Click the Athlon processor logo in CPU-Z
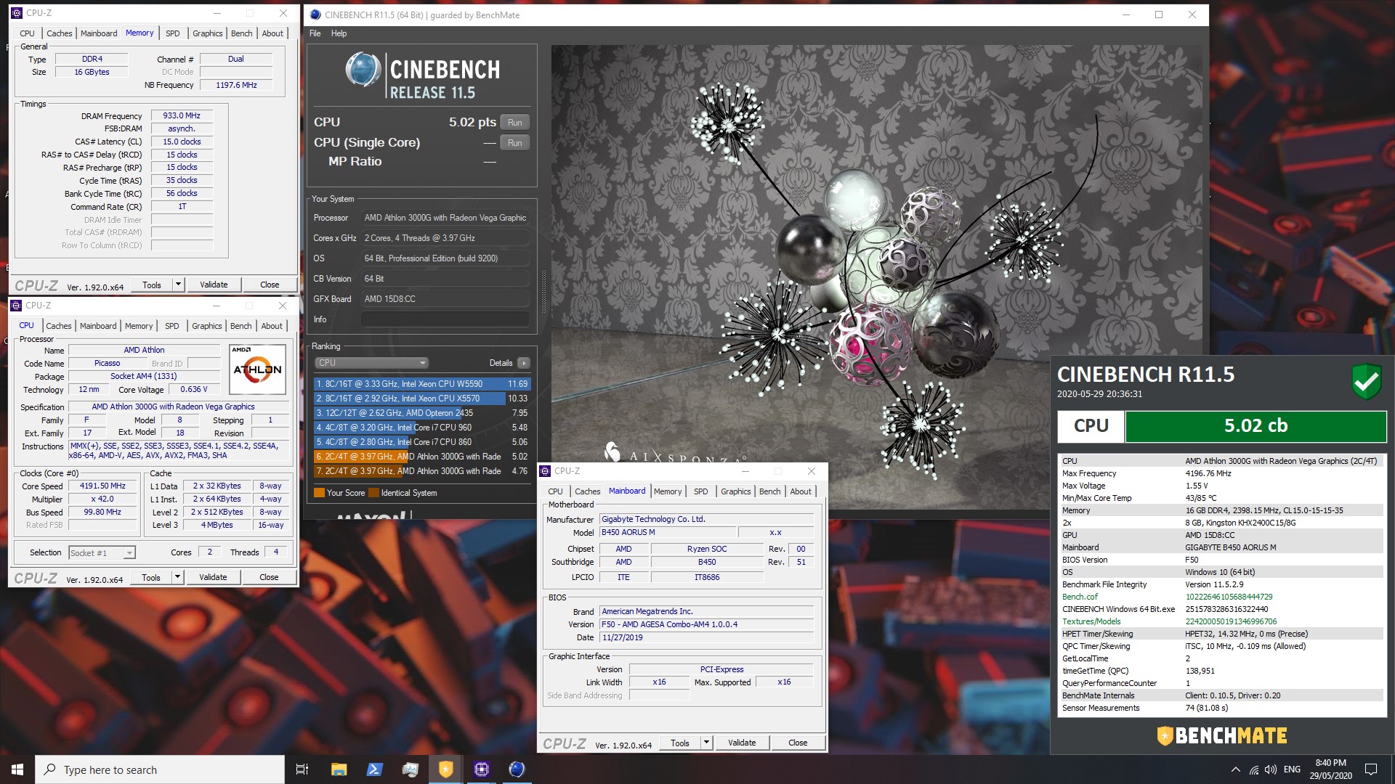The width and height of the screenshot is (1395, 784). [x=257, y=369]
